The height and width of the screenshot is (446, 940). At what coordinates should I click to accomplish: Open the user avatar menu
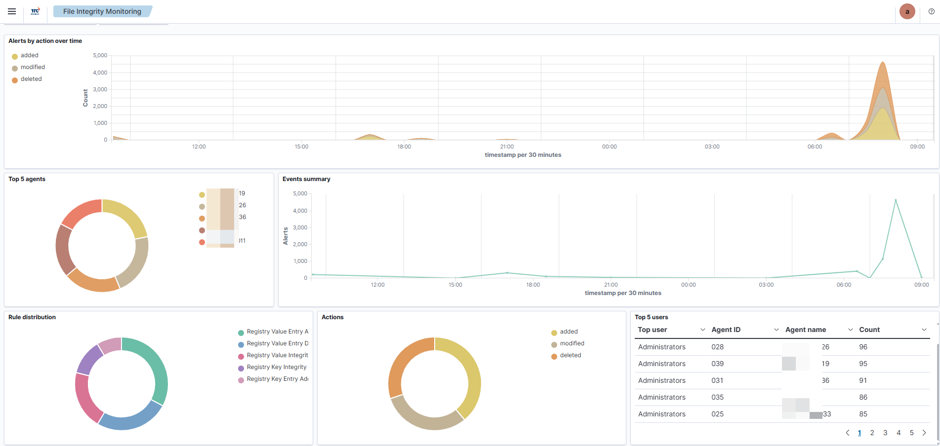click(907, 11)
